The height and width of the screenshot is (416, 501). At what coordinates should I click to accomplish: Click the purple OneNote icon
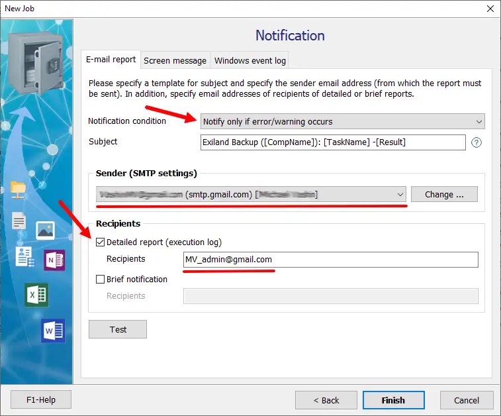[54, 260]
